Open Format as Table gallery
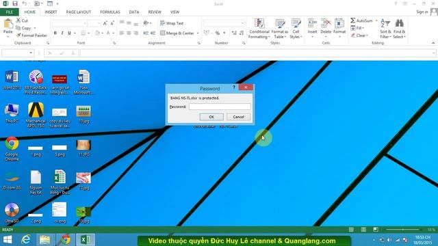The width and height of the screenshot is (438, 246). pos(280,29)
